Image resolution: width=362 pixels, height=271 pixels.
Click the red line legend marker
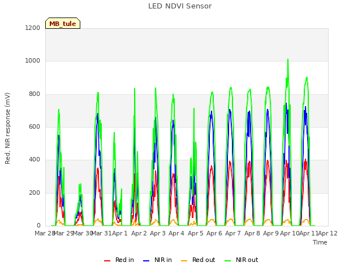(x=107, y=261)
